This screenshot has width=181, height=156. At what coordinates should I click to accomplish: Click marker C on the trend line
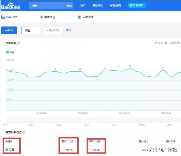click(x=105, y=67)
